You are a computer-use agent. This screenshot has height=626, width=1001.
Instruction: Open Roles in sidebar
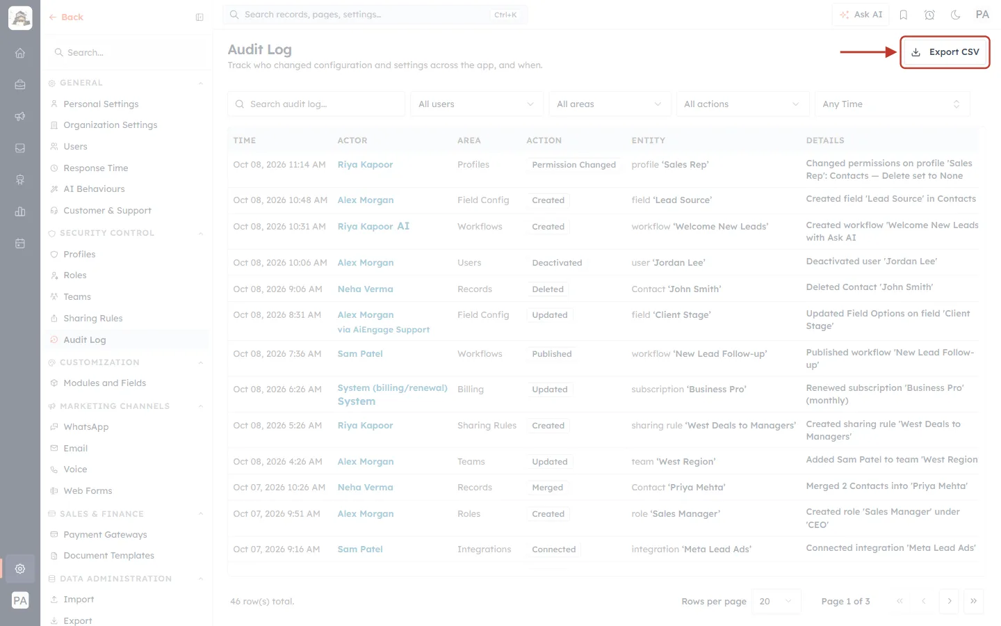pos(75,275)
